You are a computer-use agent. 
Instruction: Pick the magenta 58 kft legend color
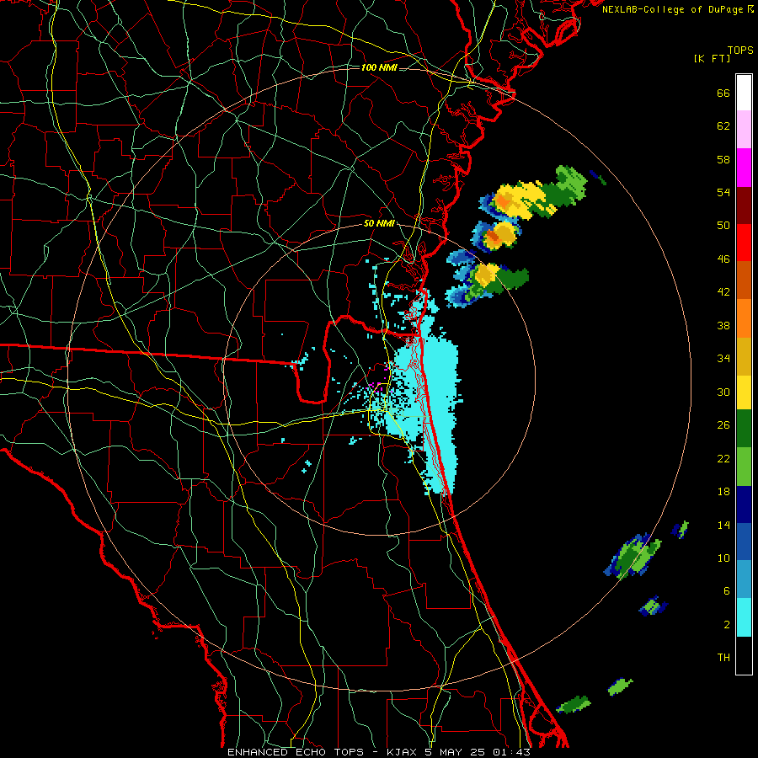(744, 168)
